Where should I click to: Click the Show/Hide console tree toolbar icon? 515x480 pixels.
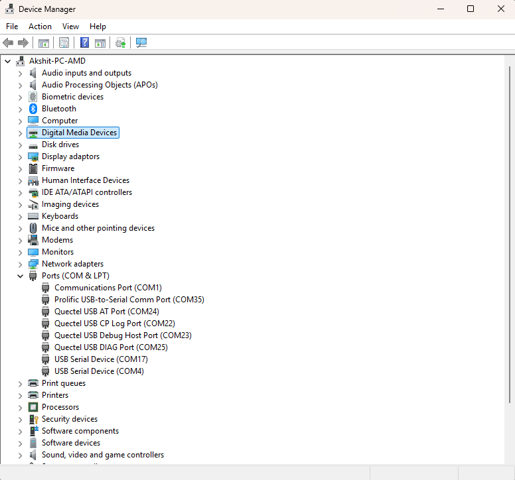[x=43, y=43]
